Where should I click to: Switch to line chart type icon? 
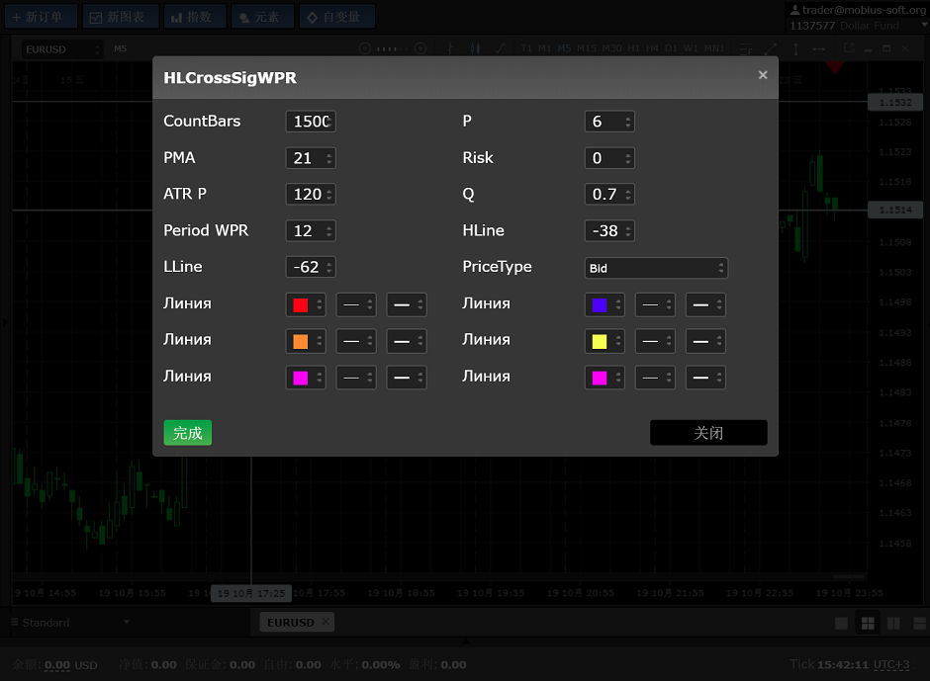pyautogui.click(x=500, y=48)
